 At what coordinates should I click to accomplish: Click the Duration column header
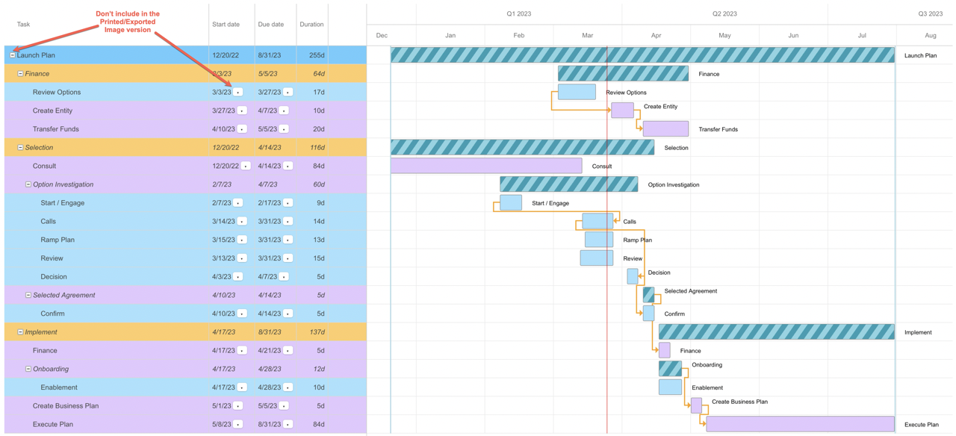click(311, 25)
